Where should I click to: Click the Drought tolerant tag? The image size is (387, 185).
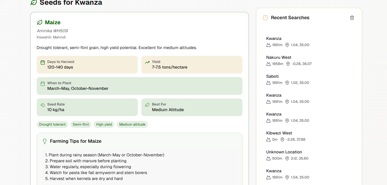(52, 124)
